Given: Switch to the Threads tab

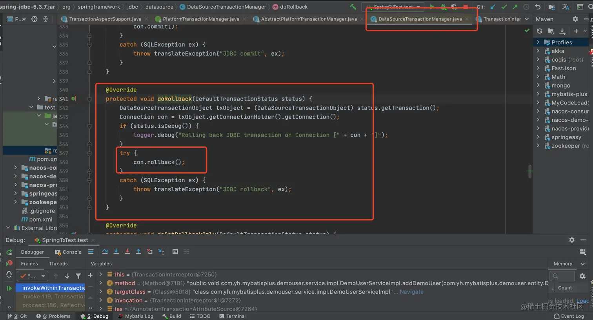Looking at the screenshot, I should (x=58, y=264).
